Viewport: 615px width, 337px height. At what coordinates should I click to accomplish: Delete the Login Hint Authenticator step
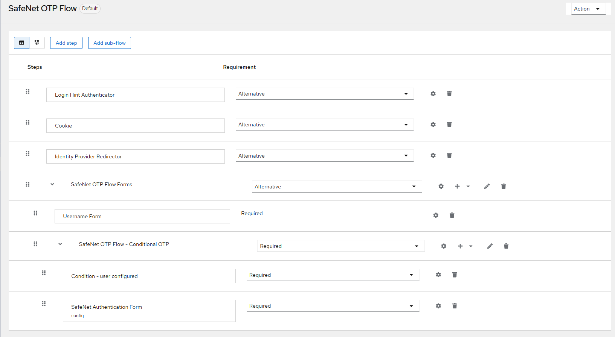pyautogui.click(x=449, y=94)
